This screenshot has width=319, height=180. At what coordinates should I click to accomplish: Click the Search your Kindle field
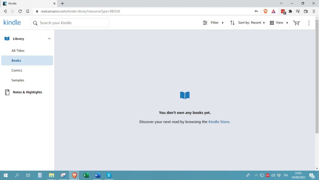click(73, 23)
